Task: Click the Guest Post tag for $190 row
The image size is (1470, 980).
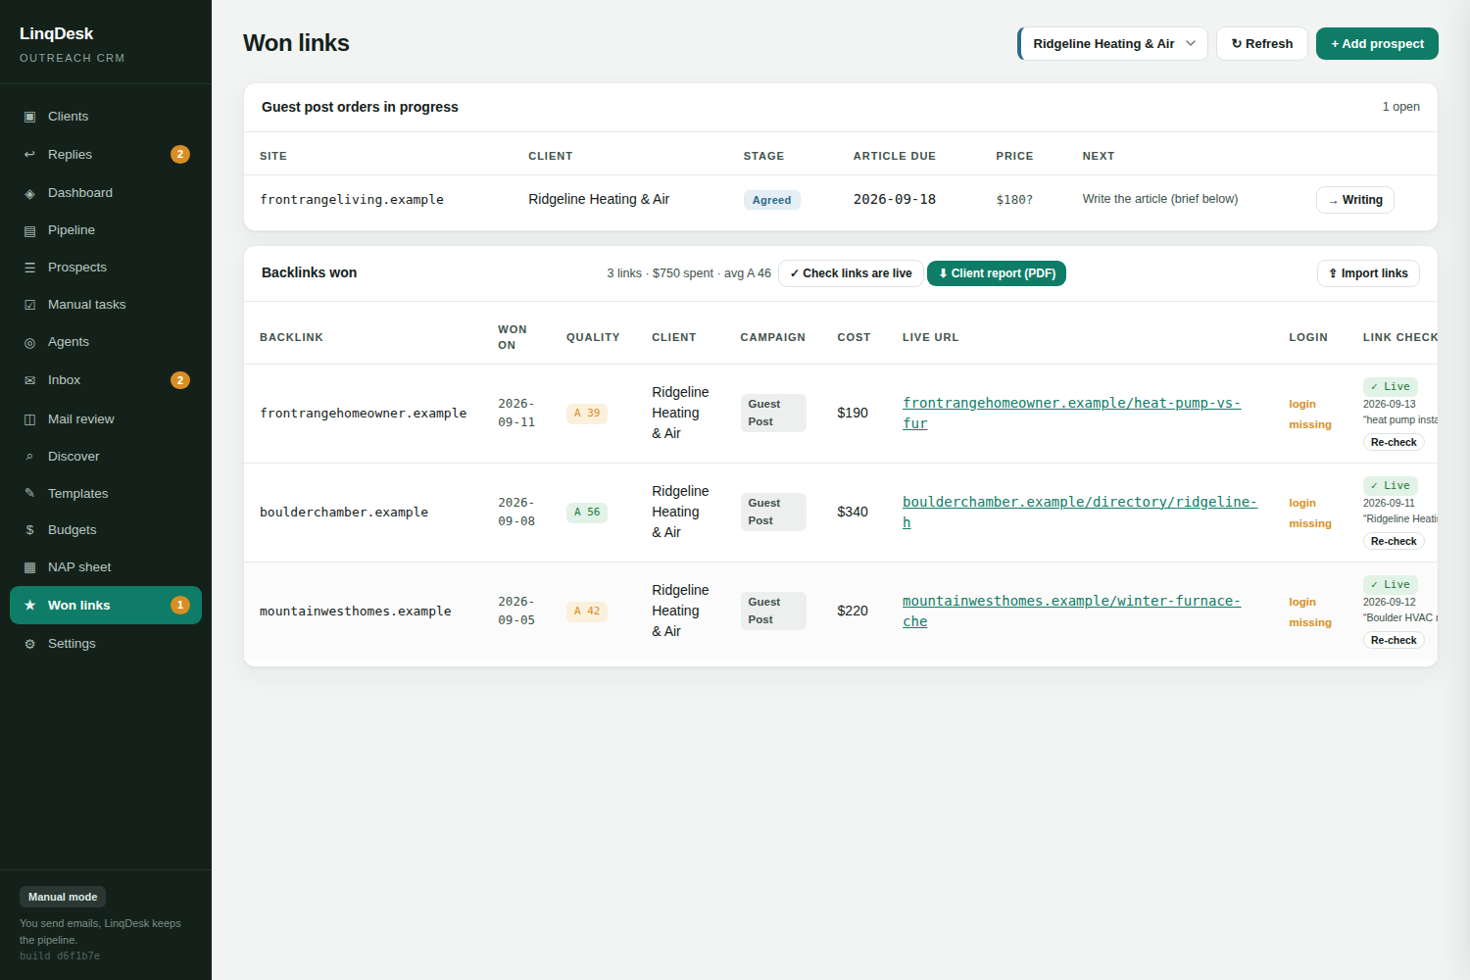Action: coord(773,414)
